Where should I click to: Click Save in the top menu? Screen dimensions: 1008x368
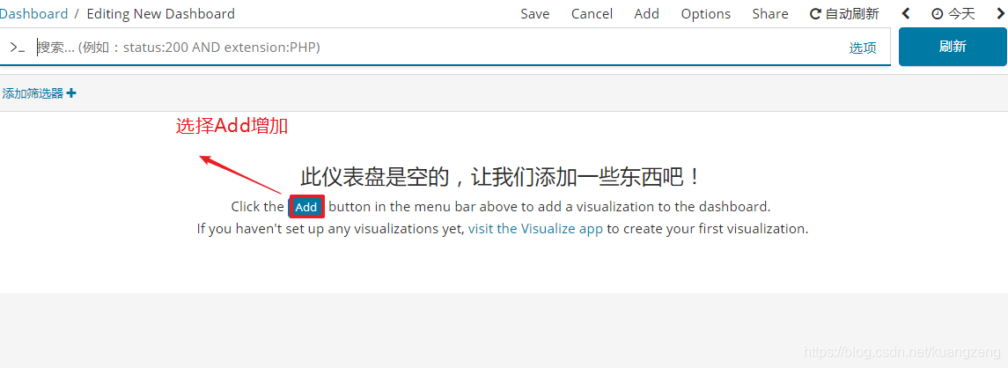point(535,13)
